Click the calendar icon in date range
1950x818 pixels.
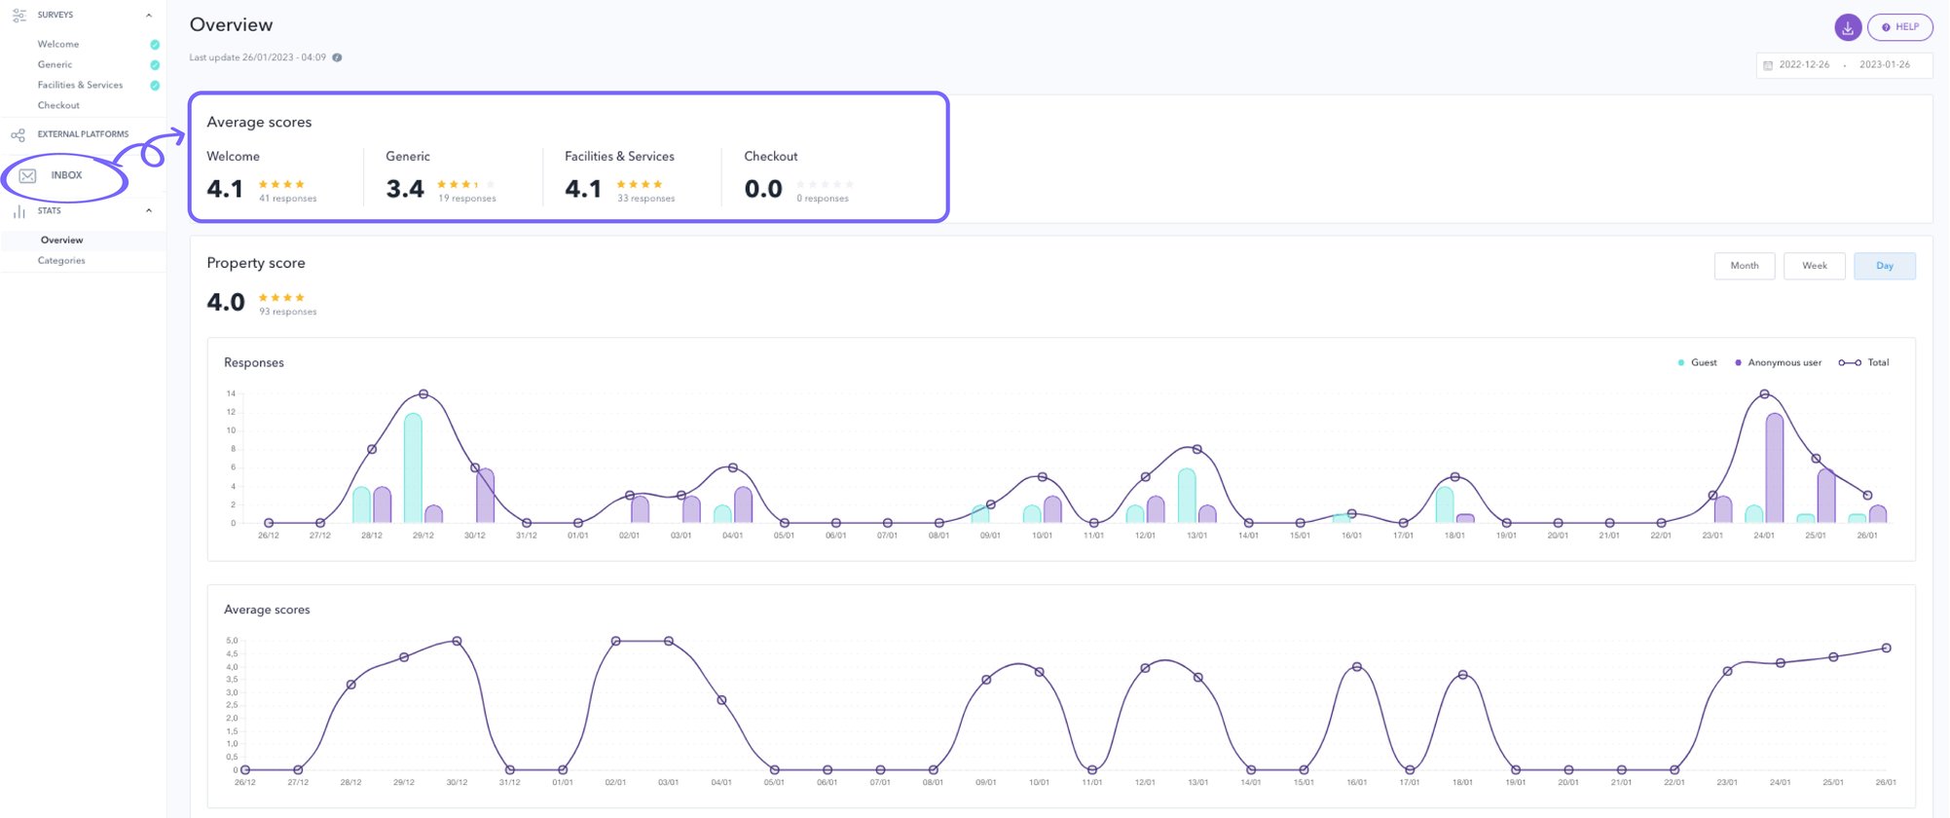click(1768, 65)
